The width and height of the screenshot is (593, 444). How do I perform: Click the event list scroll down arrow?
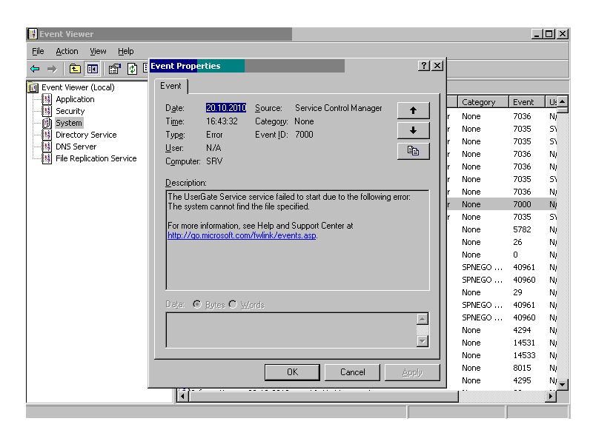(562, 384)
